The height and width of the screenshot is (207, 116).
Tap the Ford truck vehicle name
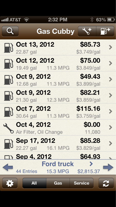pos(58,164)
